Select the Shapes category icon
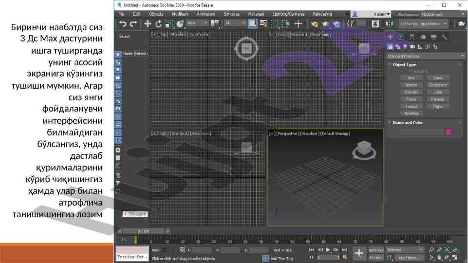Viewport: 468px width, 263px height. 397,47
